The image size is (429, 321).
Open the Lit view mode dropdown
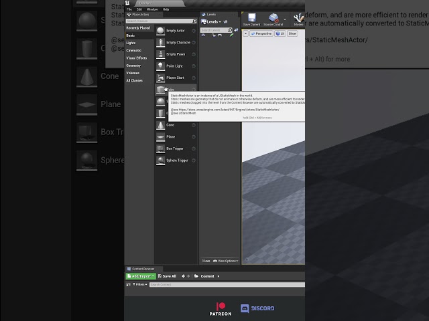point(280,33)
